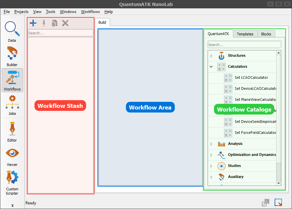The width and height of the screenshot is (292, 209).
Task: Open the Viewer tool
Action: [12, 157]
